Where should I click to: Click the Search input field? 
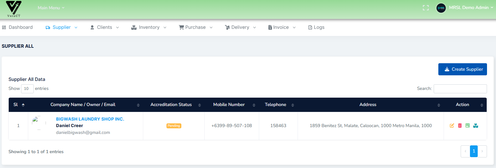[460, 89]
